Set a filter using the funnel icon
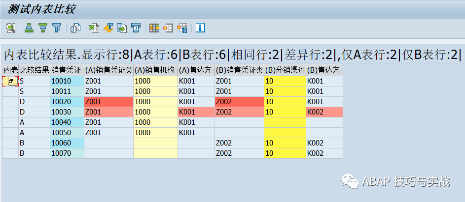This screenshot has width=465, height=202. pos(56,28)
